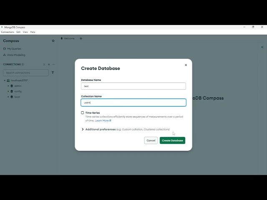Image resolution: width=267 pixels, height=200 pixels.
Task: Add new connection plus icon
Action: pos(49,64)
